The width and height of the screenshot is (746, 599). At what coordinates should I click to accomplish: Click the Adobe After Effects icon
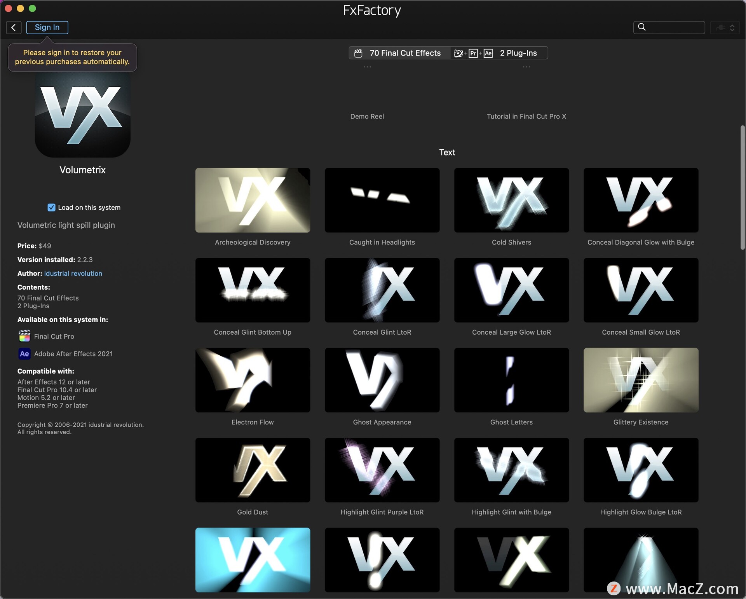point(24,354)
